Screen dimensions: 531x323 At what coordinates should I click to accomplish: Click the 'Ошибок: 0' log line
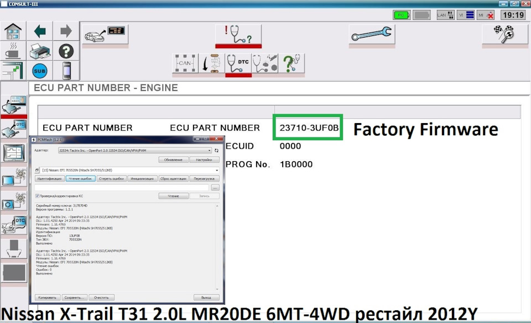click(44, 269)
